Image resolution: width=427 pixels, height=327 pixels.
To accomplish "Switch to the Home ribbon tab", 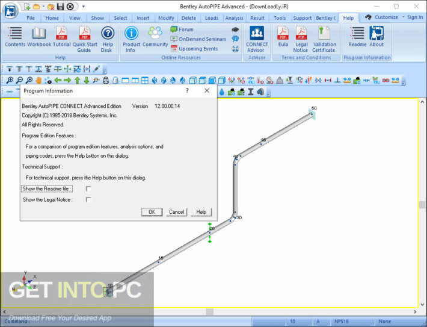I will click(x=52, y=18).
